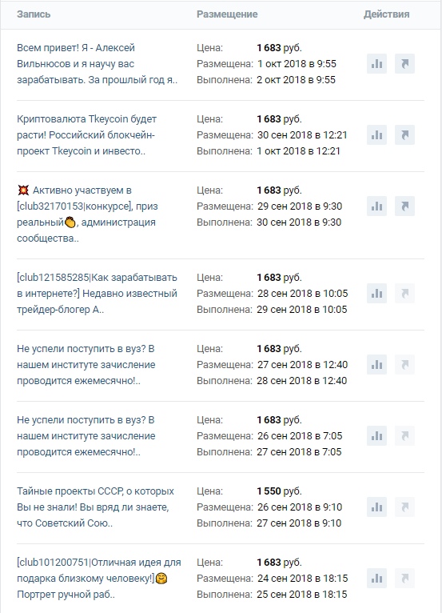The height and width of the screenshot is (613, 442).
Task: Click the 'Запись' column header
Action: [x=34, y=14]
